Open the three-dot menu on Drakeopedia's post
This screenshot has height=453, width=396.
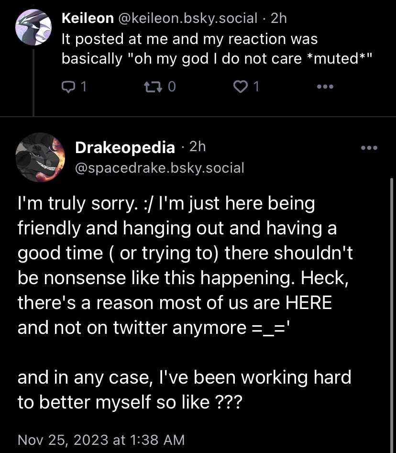pyautogui.click(x=369, y=148)
